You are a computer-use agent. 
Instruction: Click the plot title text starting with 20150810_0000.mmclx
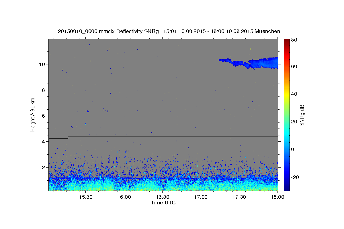tap(169, 31)
